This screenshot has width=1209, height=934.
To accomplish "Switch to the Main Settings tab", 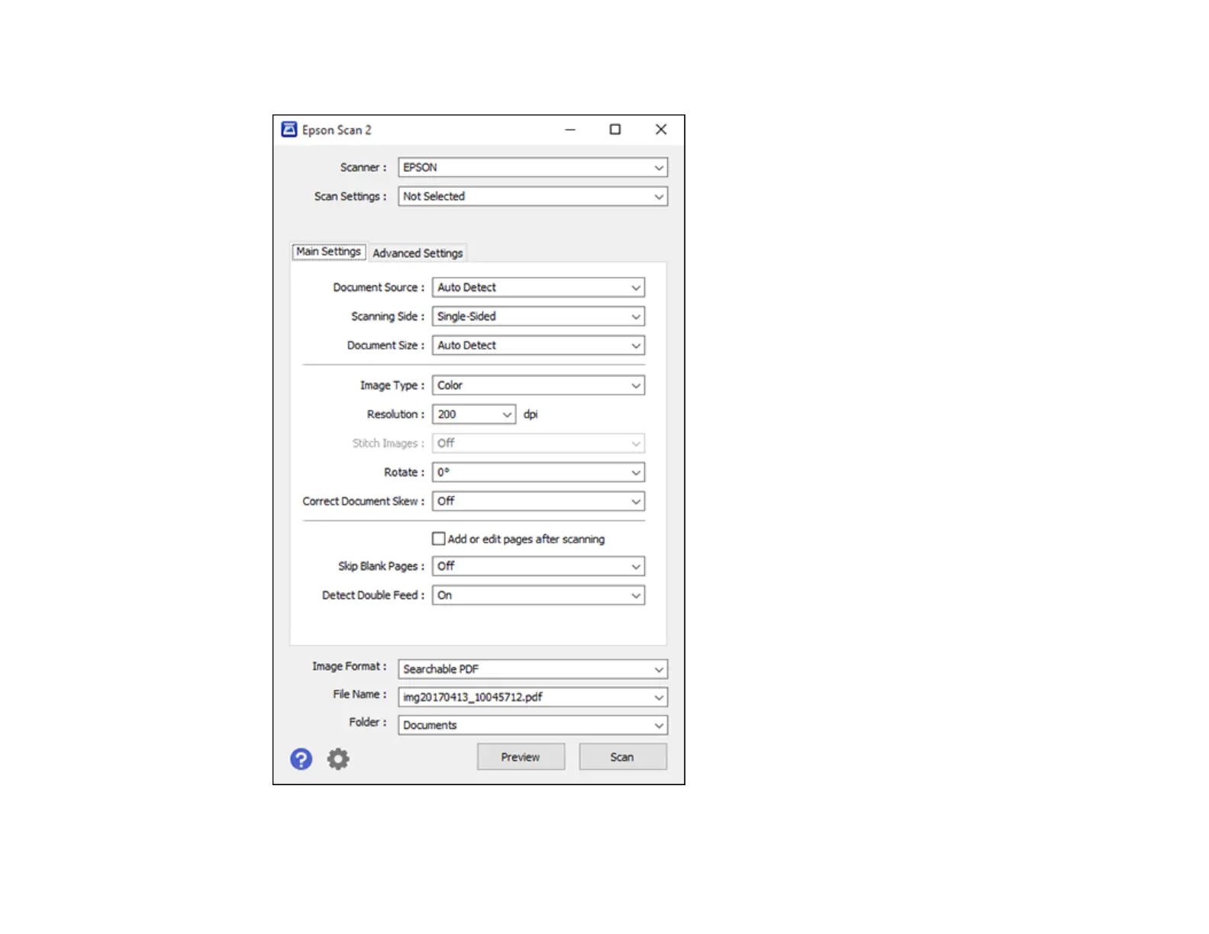I will point(328,252).
